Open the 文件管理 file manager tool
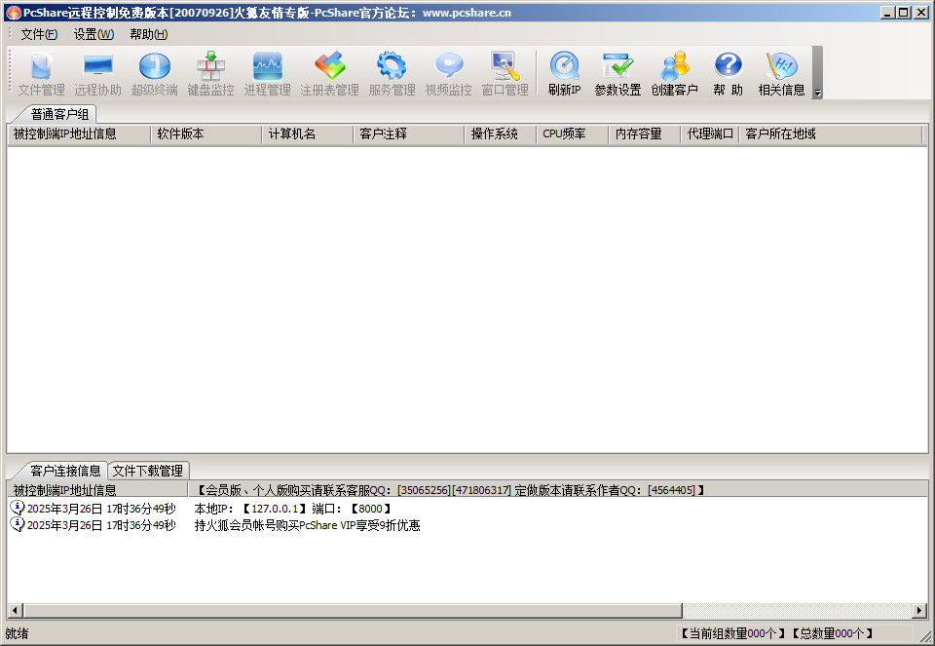 [x=41, y=74]
